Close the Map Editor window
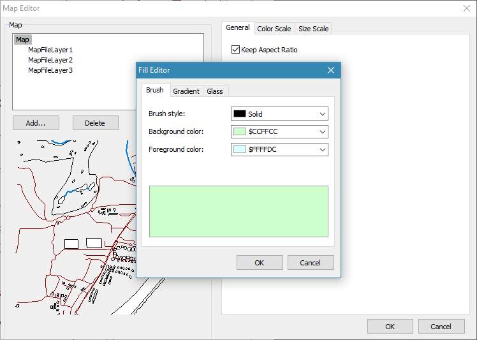 466,8
